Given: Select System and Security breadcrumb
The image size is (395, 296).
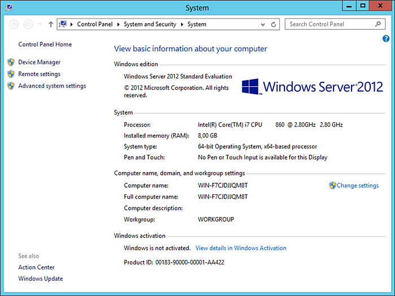Looking at the screenshot, I should click(x=150, y=24).
